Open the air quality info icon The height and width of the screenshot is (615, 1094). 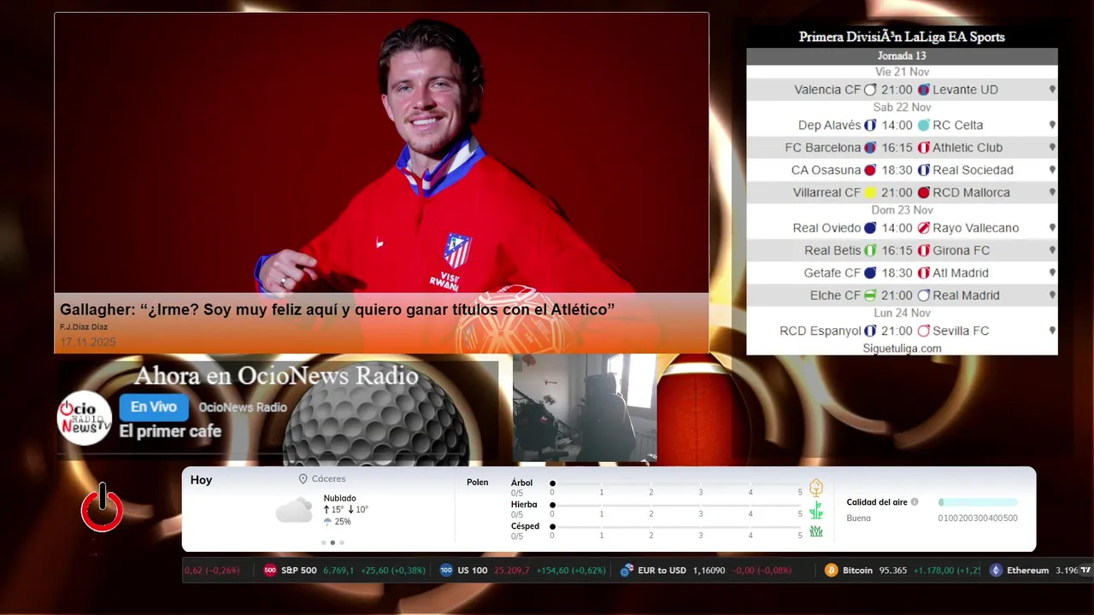[x=915, y=502]
